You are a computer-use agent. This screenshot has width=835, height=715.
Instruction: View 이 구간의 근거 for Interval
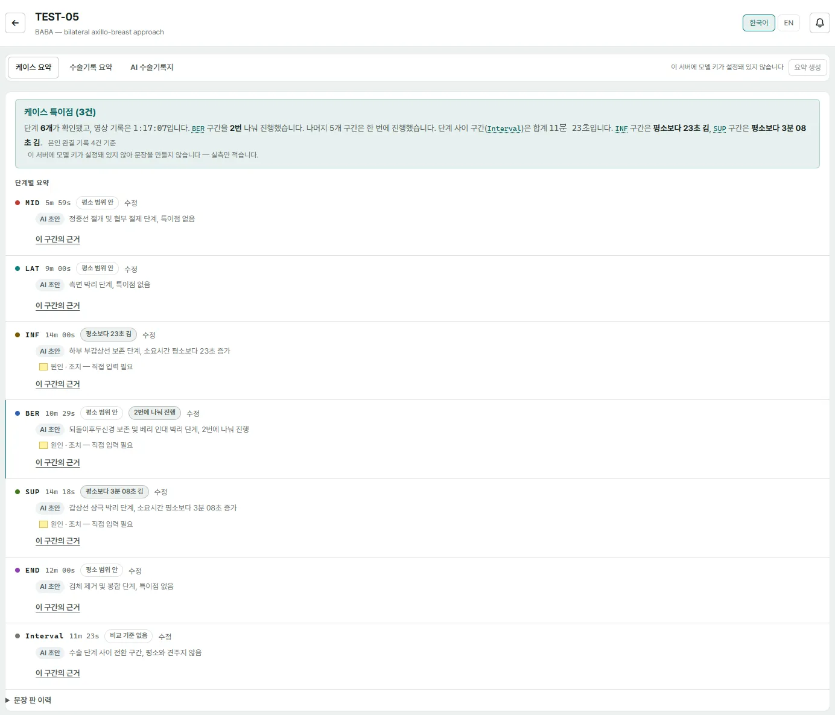[x=58, y=673]
